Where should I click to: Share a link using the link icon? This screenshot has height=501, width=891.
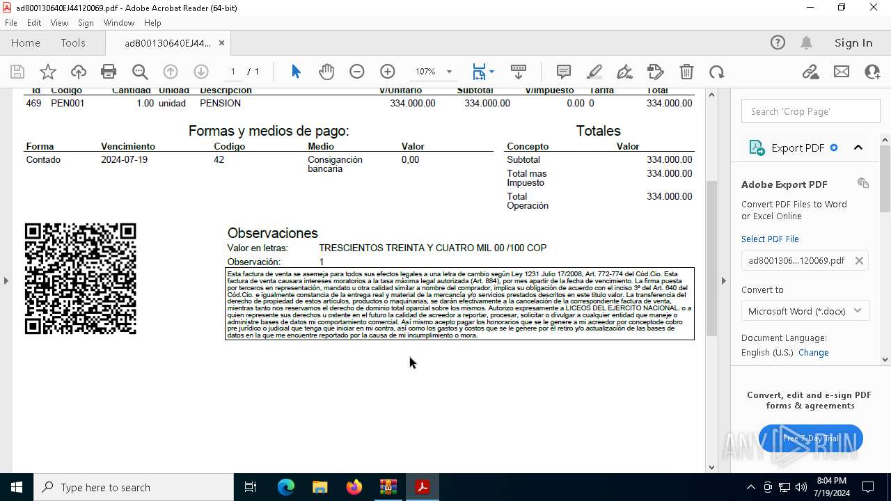[810, 72]
